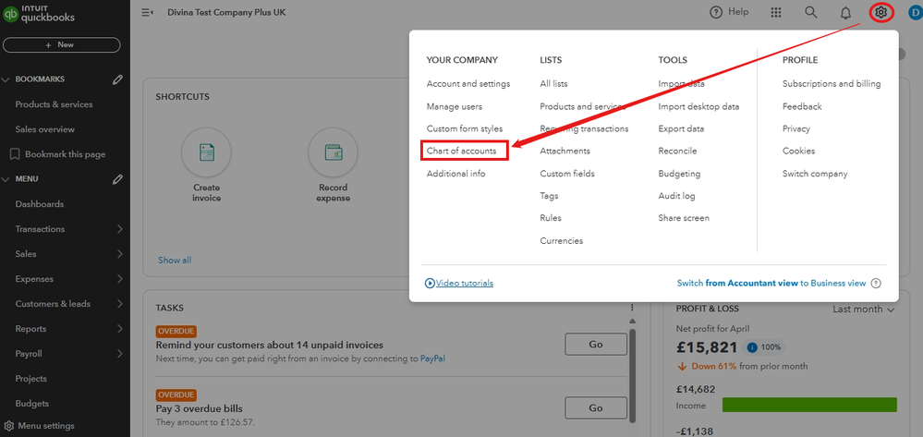Open Dashboards in the sidebar
This screenshot has width=923, height=437.
(x=40, y=204)
